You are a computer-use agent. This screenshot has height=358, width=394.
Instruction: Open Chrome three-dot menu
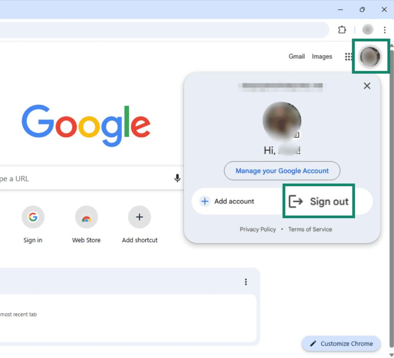click(x=384, y=30)
